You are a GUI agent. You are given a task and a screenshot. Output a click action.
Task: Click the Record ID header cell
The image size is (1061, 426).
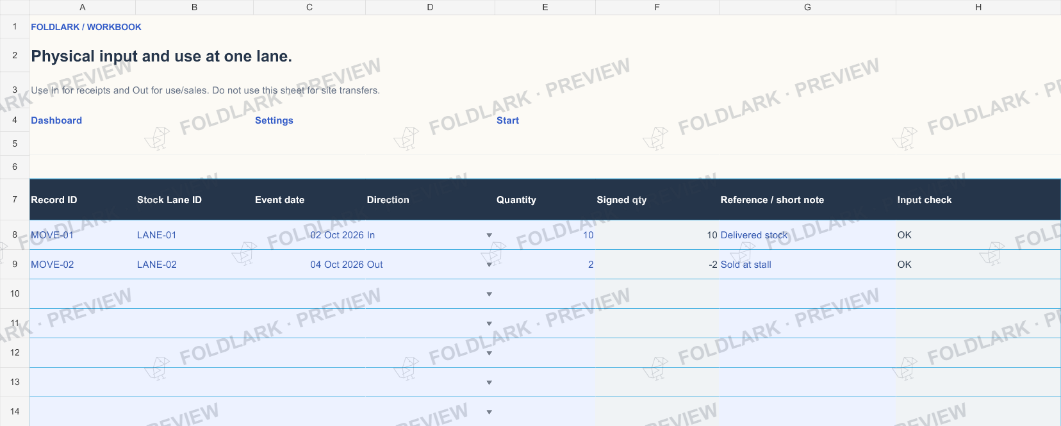click(83, 200)
